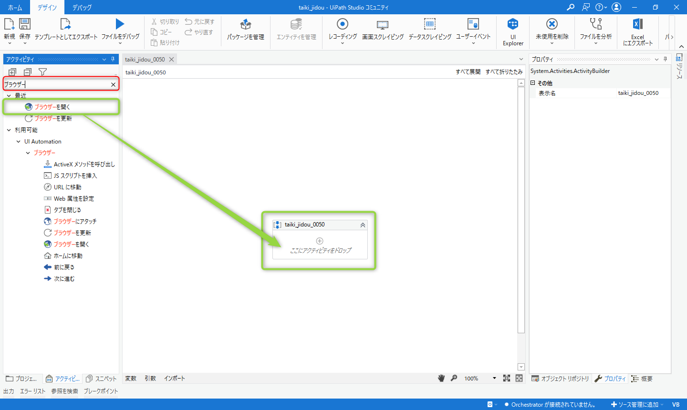The image size is (687, 410).
Task: Switch to スニペット panel tab
Action: click(101, 379)
